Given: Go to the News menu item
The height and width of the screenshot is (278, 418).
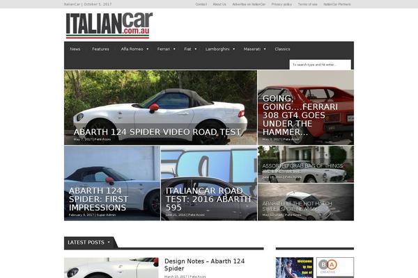Looking at the screenshot, I should (75, 49).
